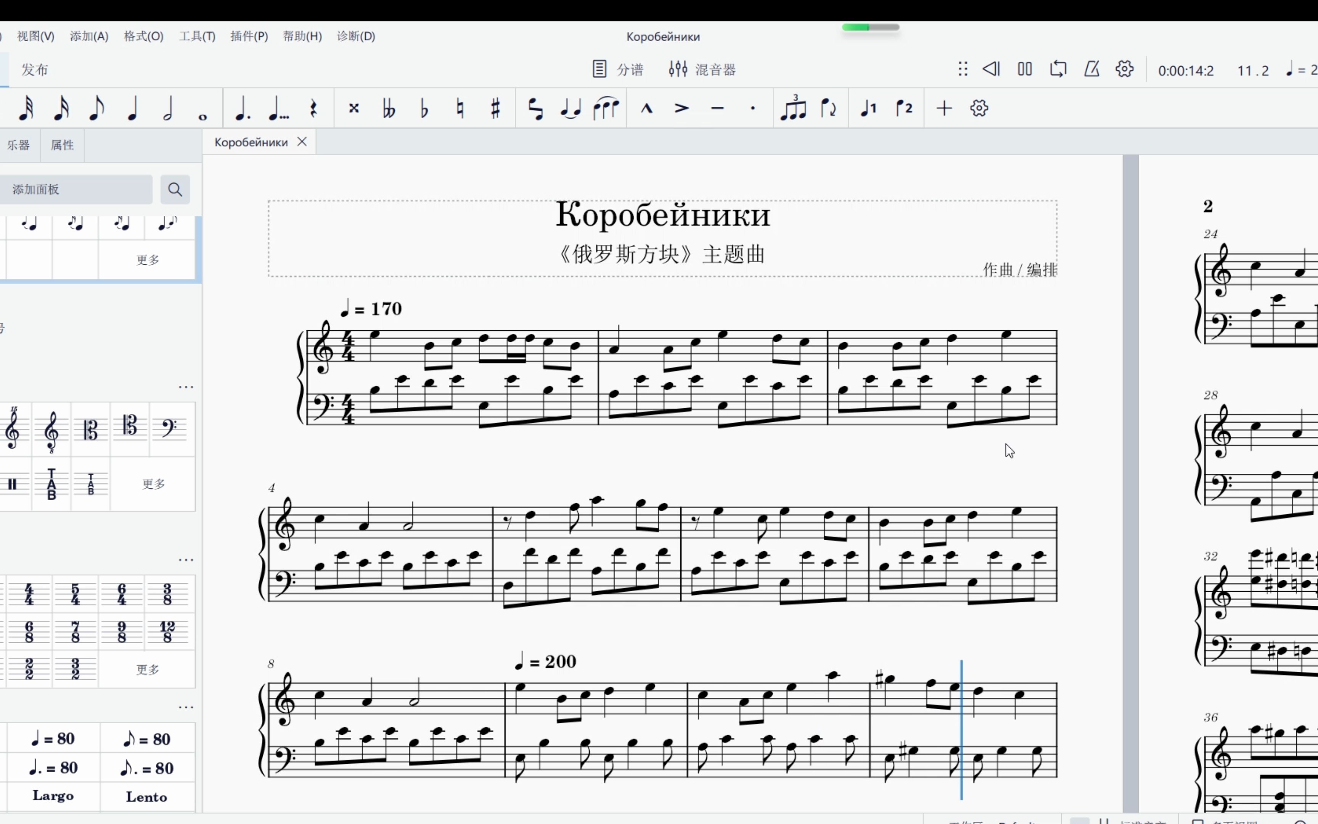Screen dimensions: 1318x824
Task: Open the 视图(V) menu
Action: 35,36
